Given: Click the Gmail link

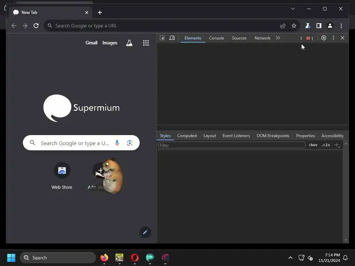Looking at the screenshot, I should [x=91, y=43].
